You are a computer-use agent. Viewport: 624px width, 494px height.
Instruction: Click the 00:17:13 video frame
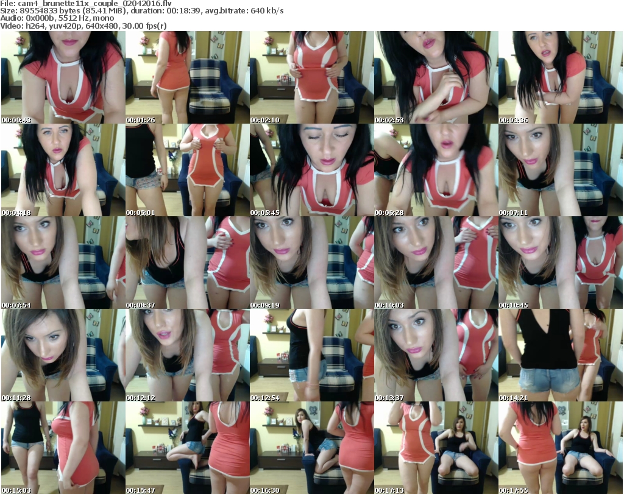pyautogui.click(x=436, y=448)
